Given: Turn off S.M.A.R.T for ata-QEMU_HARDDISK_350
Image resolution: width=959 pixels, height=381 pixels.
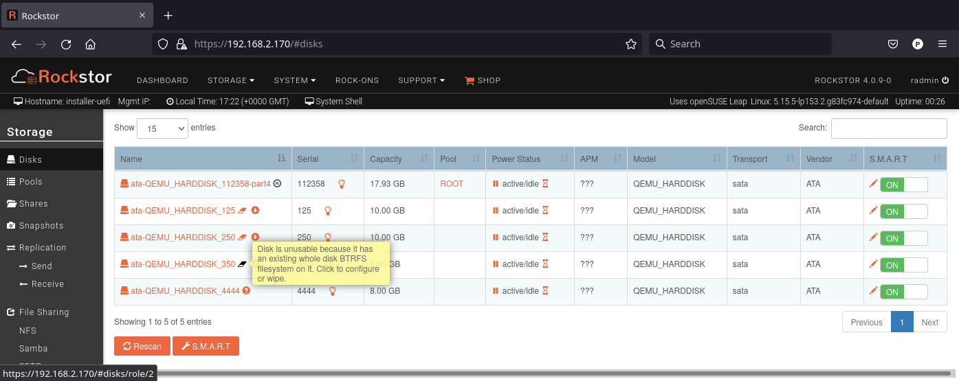Looking at the screenshot, I should tap(903, 265).
